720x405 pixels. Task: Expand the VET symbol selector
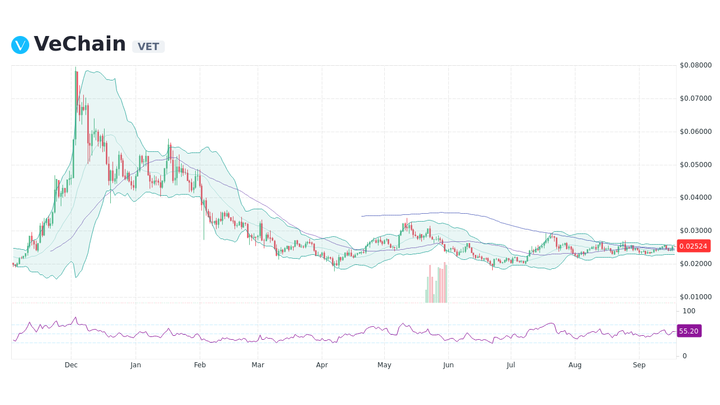click(148, 47)
